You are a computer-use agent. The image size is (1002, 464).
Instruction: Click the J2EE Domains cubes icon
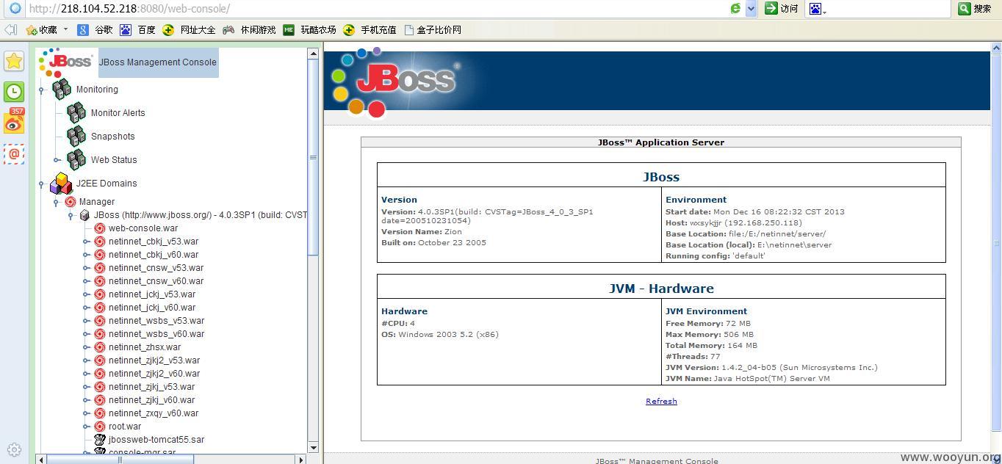[x=61, y=184]
